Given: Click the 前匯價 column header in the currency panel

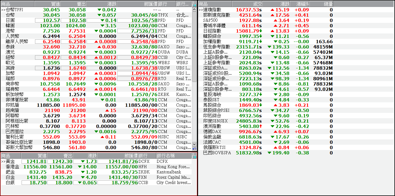Looking at the screenshot, I should tap(137, 4).
